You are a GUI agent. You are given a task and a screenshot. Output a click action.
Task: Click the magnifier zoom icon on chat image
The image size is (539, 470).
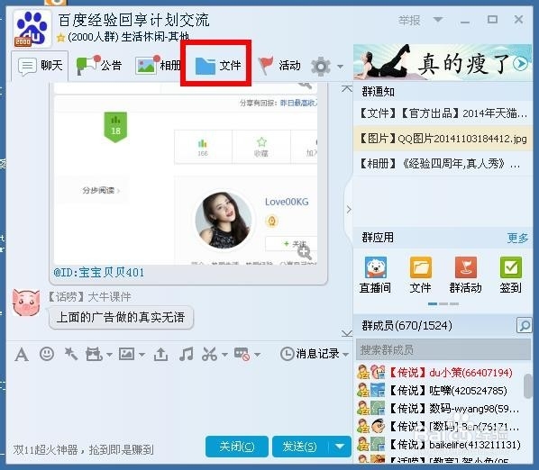305,253
